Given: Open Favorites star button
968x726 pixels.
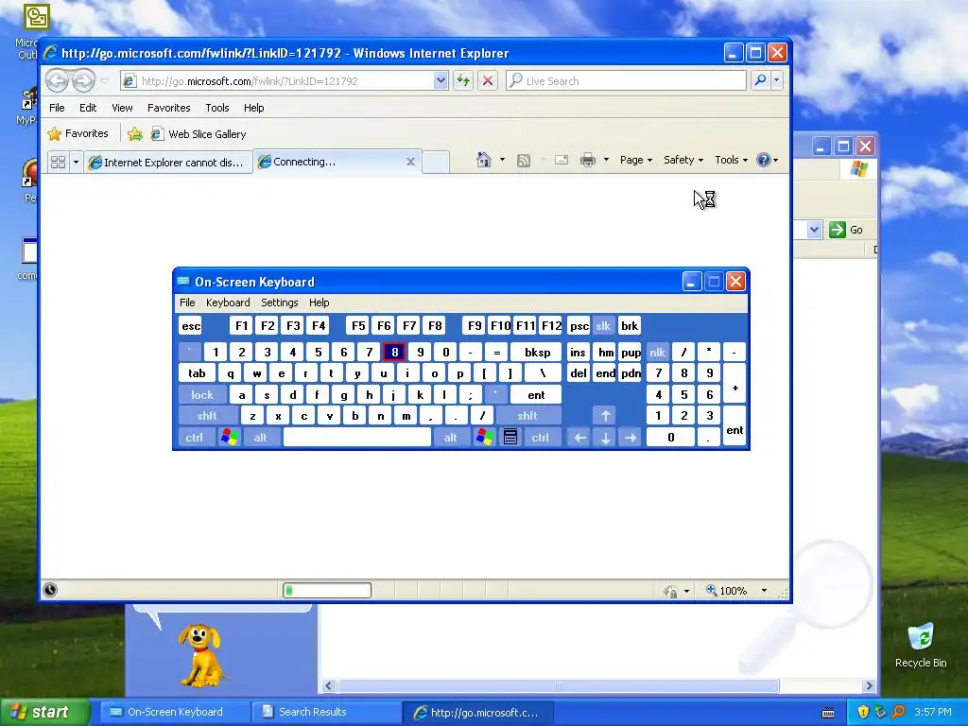Looking at the screenshot, I should [x=78, y=133].
